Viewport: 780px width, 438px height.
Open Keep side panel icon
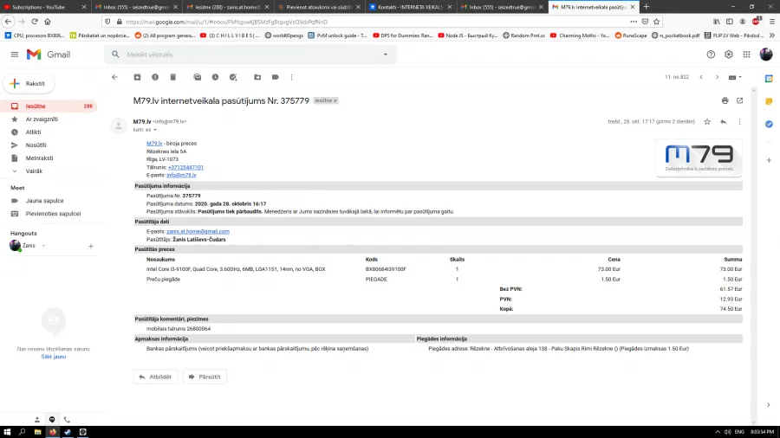769,101
